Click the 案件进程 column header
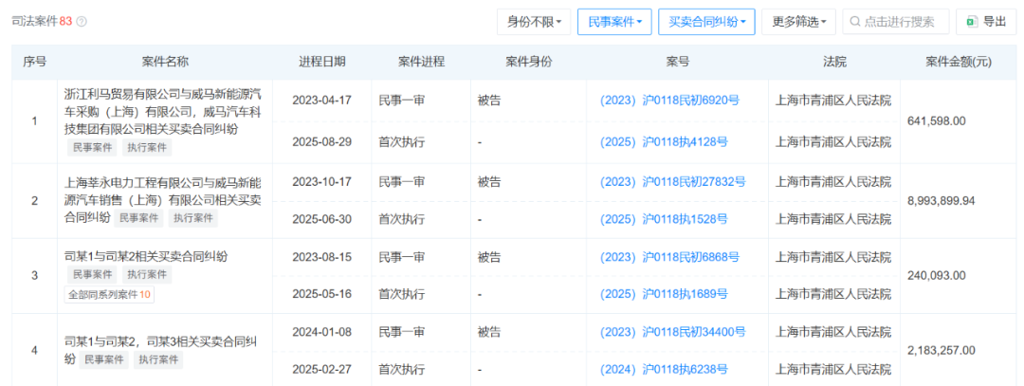 (x=421, y=62)
